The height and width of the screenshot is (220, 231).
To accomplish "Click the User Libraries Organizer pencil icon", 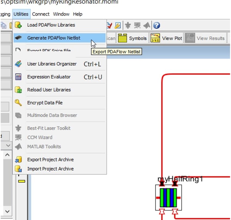I will click(x=19, y=64).
